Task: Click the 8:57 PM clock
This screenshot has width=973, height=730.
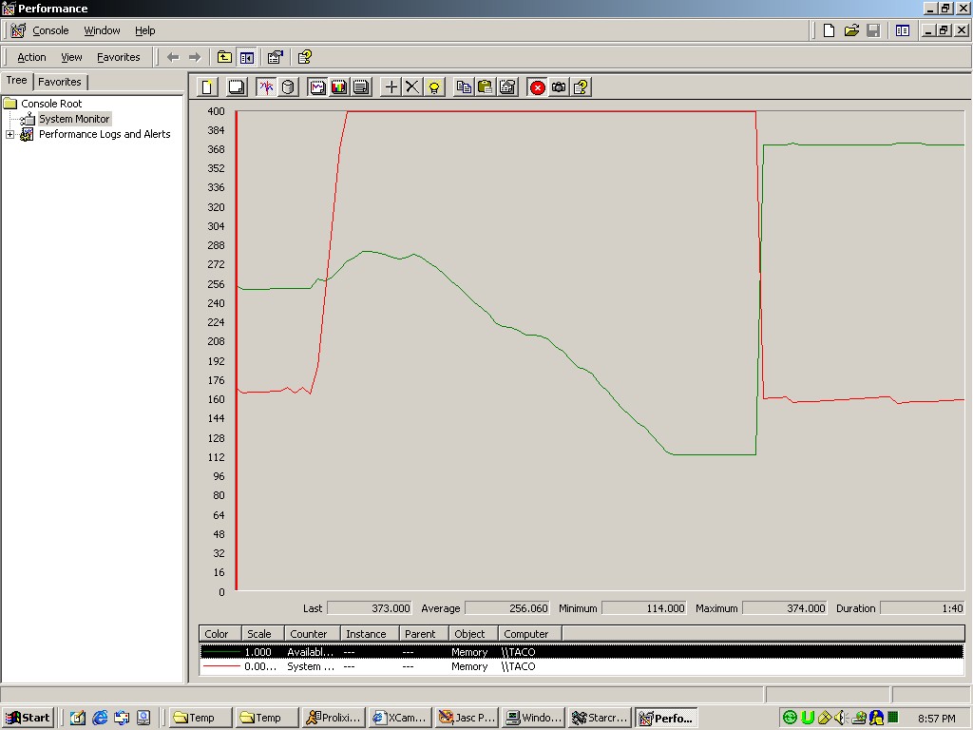Action: click(936, 719)
